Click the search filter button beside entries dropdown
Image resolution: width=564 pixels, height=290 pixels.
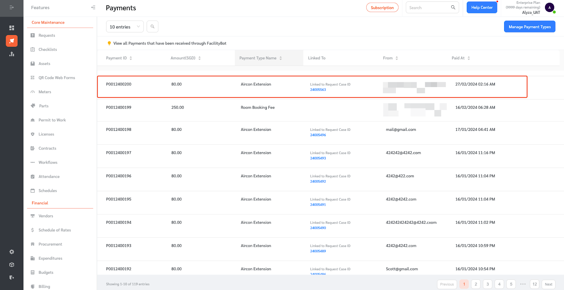152,26
